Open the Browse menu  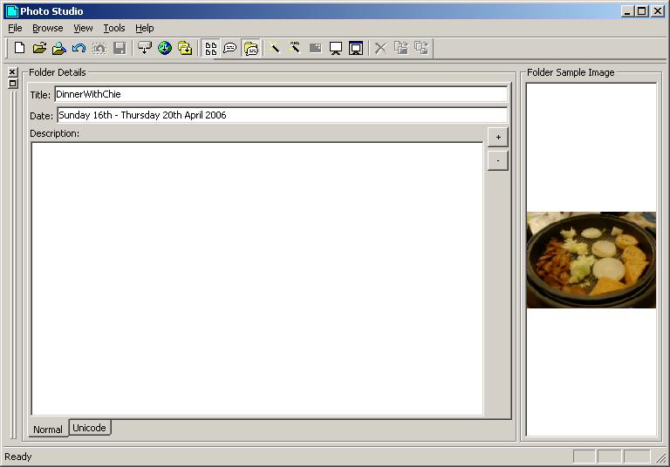click(47, 28)
